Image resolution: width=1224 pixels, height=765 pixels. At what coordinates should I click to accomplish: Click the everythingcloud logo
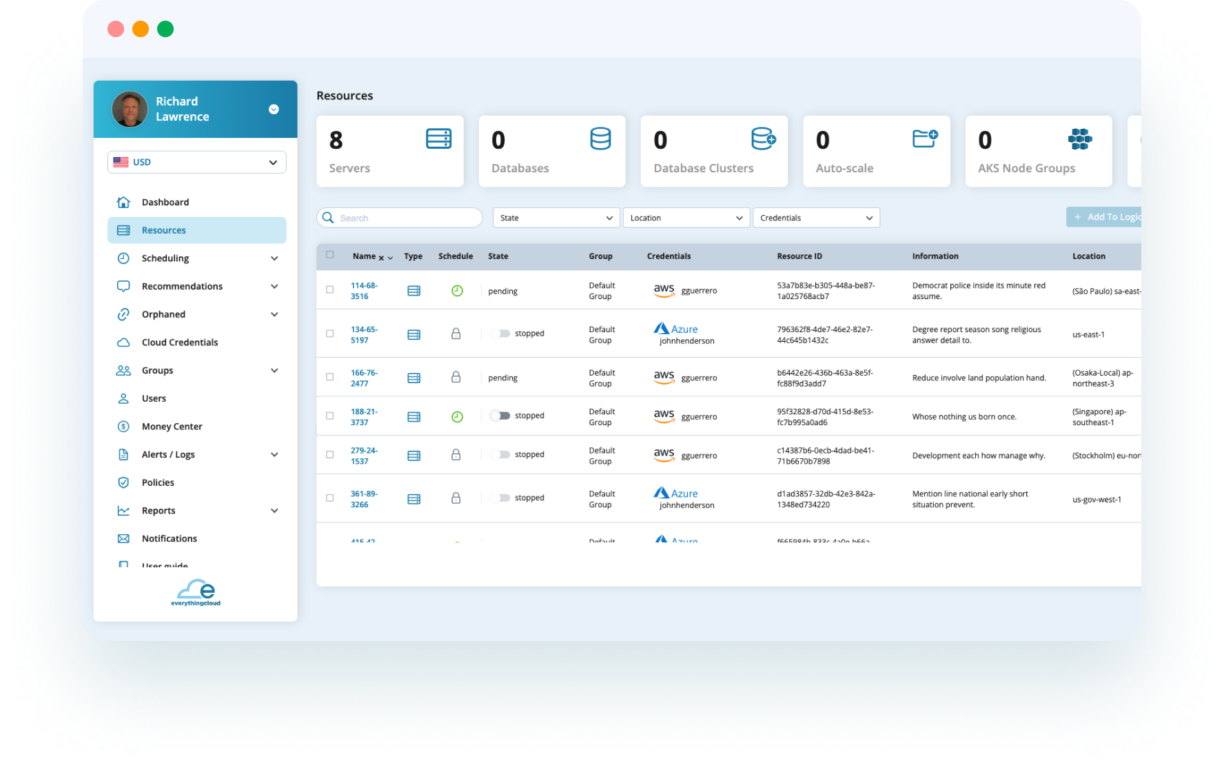coord(196,593)
